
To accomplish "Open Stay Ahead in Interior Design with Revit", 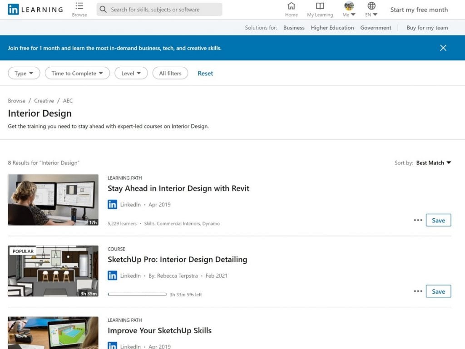I will [178, 188].
